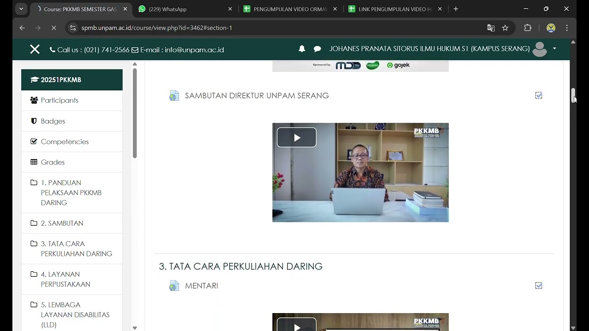This screenshot has height=331, width=589.
Task: Go to 2. SAMBUTAN section
Action: coord(72,223)
